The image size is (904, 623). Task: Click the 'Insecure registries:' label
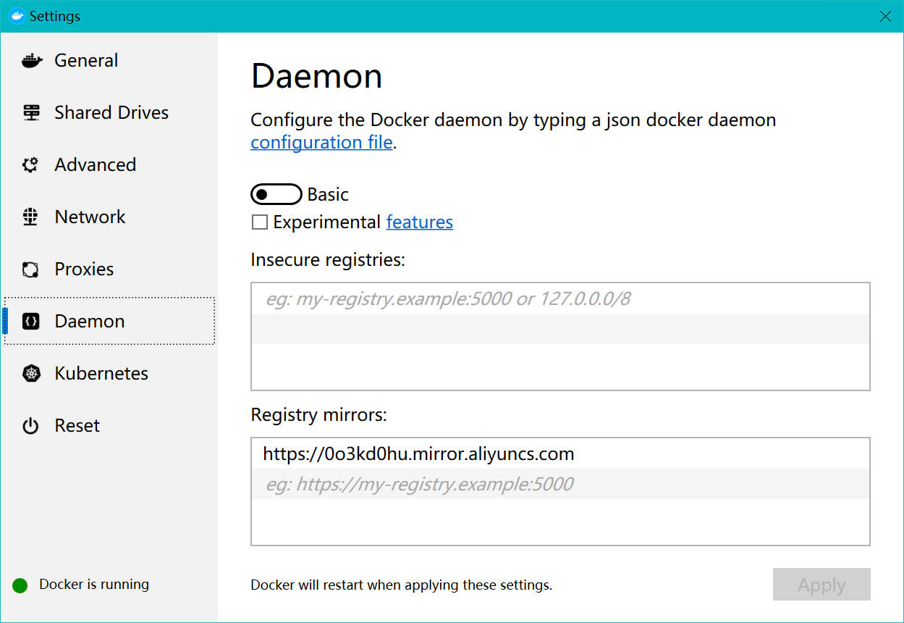[x=328, y=260]
